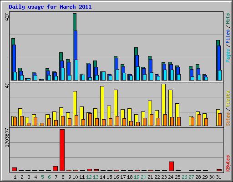Click the 420 hits scale value
233x182 pixels.
pos(7,17)
